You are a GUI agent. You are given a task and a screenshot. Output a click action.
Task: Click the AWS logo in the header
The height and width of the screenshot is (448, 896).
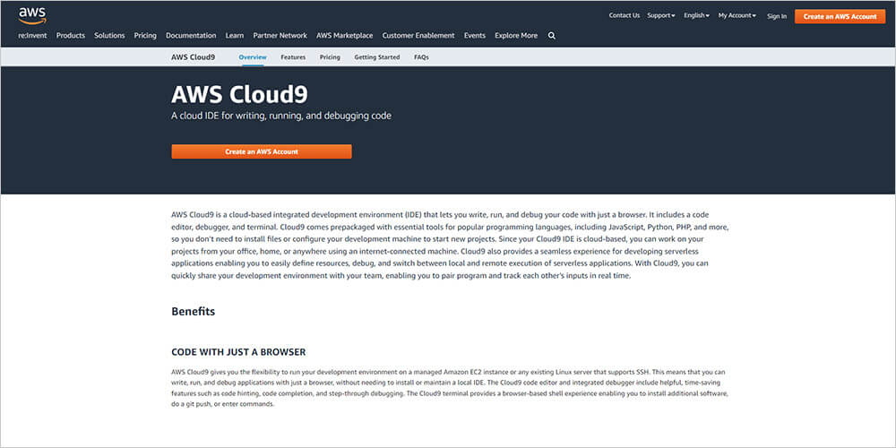click(x=32, y=15)
